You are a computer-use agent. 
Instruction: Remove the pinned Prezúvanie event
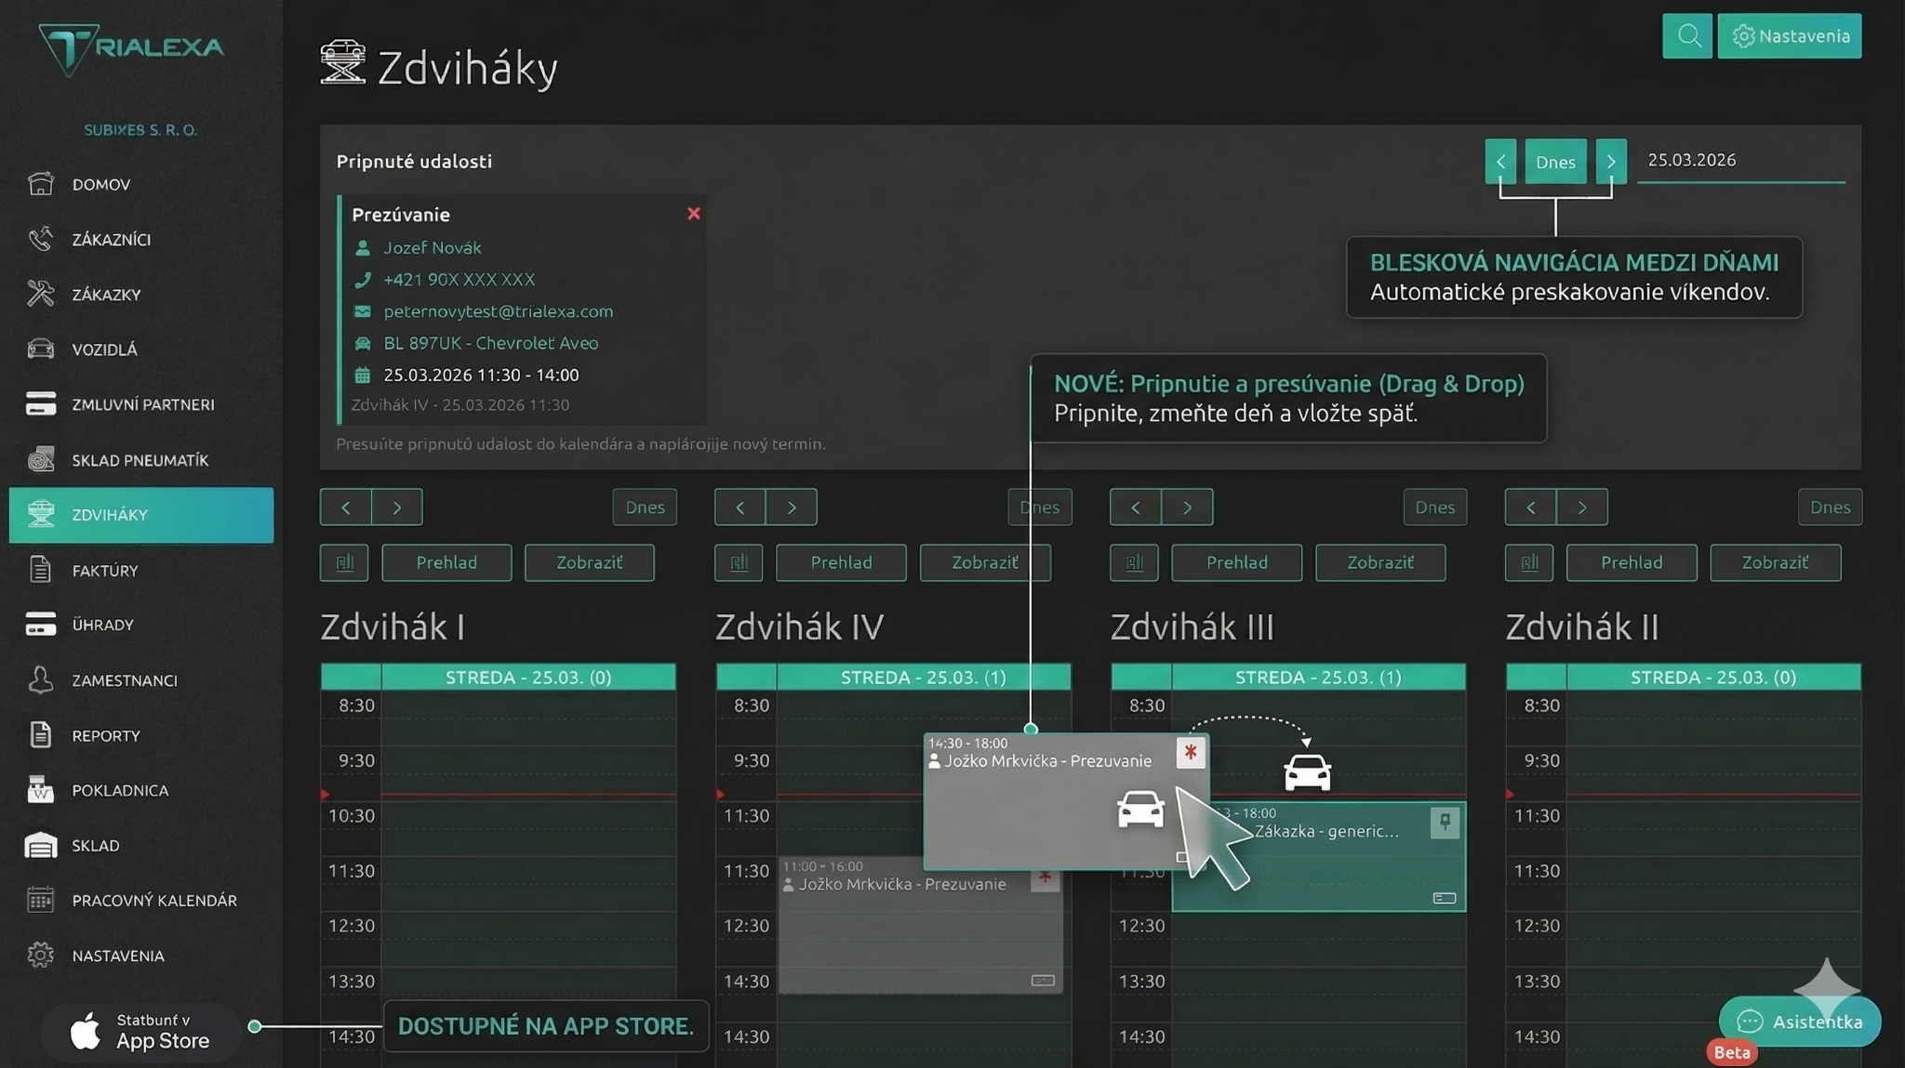coord(694,214)
